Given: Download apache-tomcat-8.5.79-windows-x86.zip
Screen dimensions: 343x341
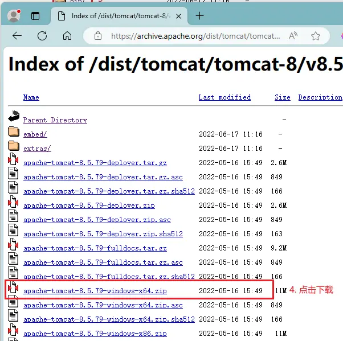Looking at the screenshot, I should tap(95, 334).
